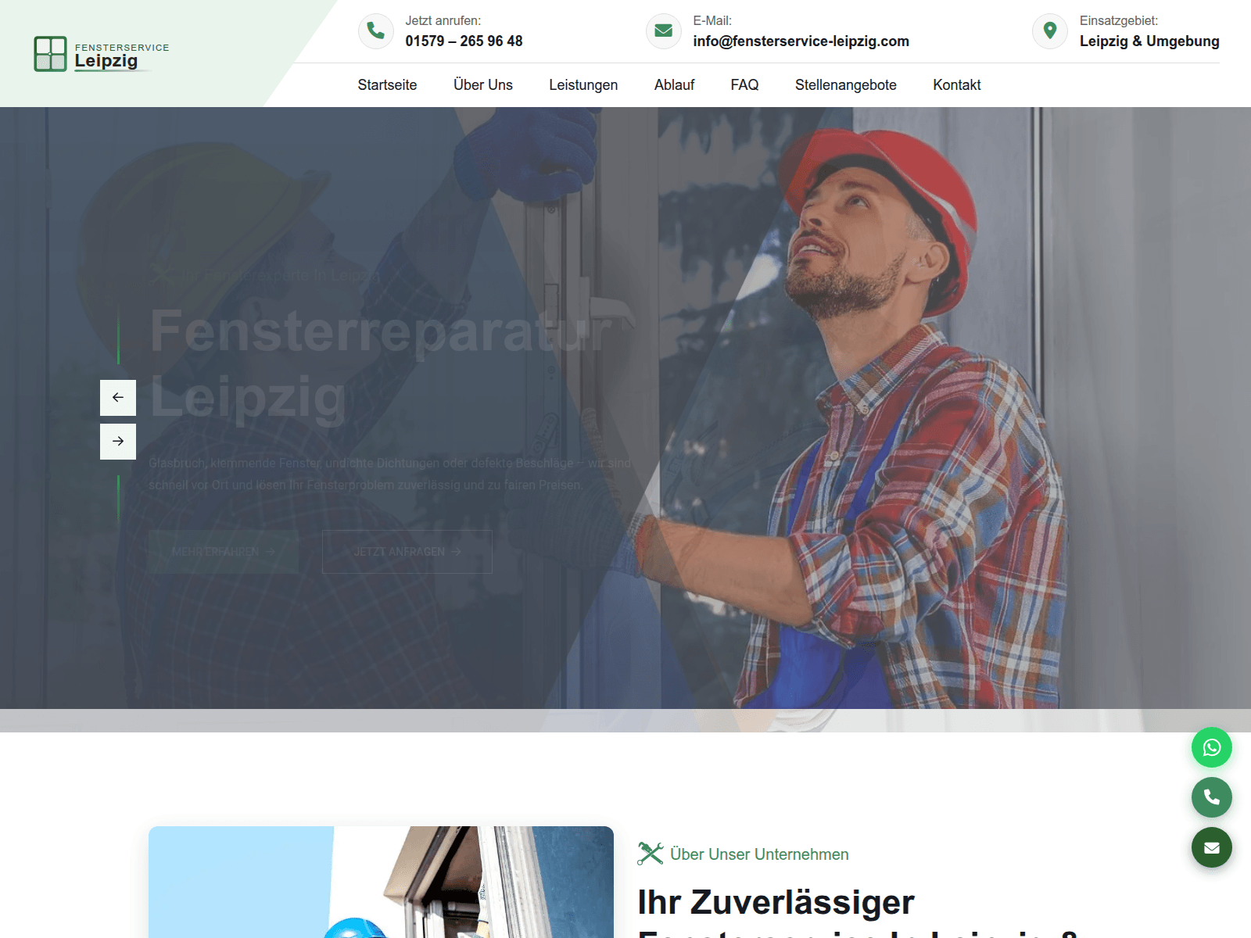
Task: Click the Ihr Zuverlässiger heading
Action: [776, 902]
